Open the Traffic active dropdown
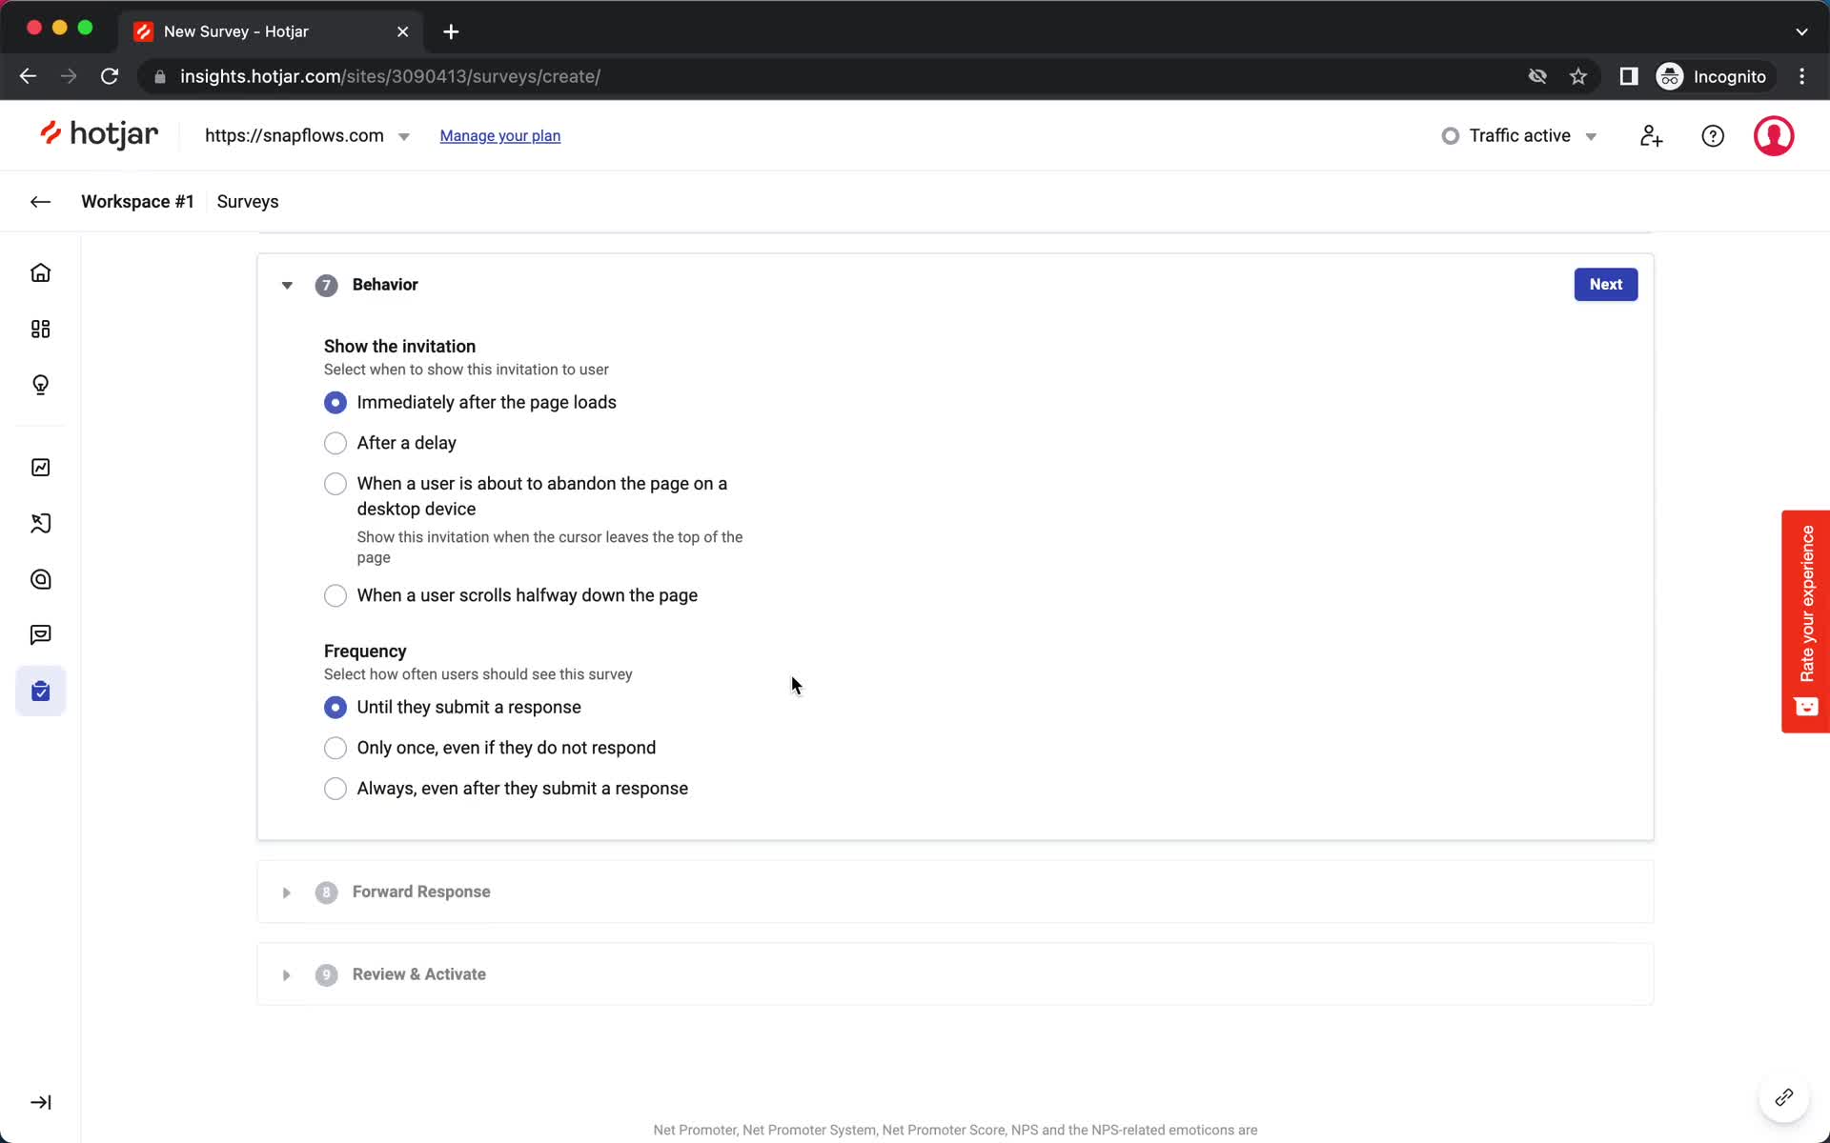Viewport: 1830px width, 1143px height. click(1518, 136)
